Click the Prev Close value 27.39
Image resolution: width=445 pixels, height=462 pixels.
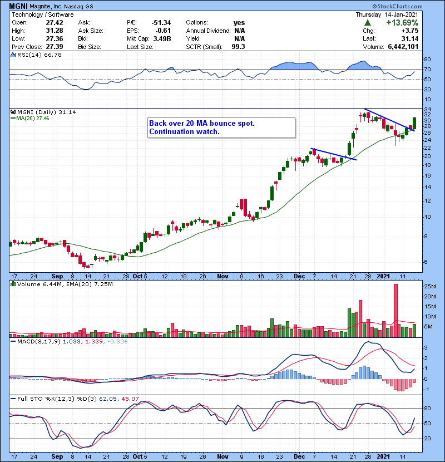click(54, 47)
